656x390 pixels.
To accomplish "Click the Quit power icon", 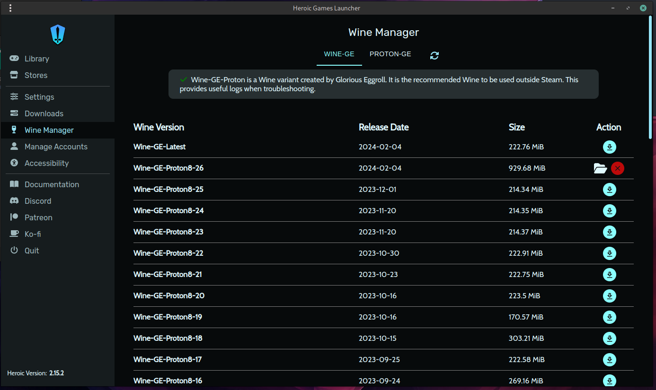I will pyautogui.click(x=15, y=250).
